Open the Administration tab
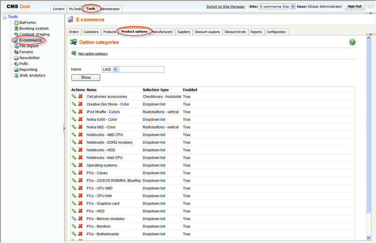 (110, 9)
